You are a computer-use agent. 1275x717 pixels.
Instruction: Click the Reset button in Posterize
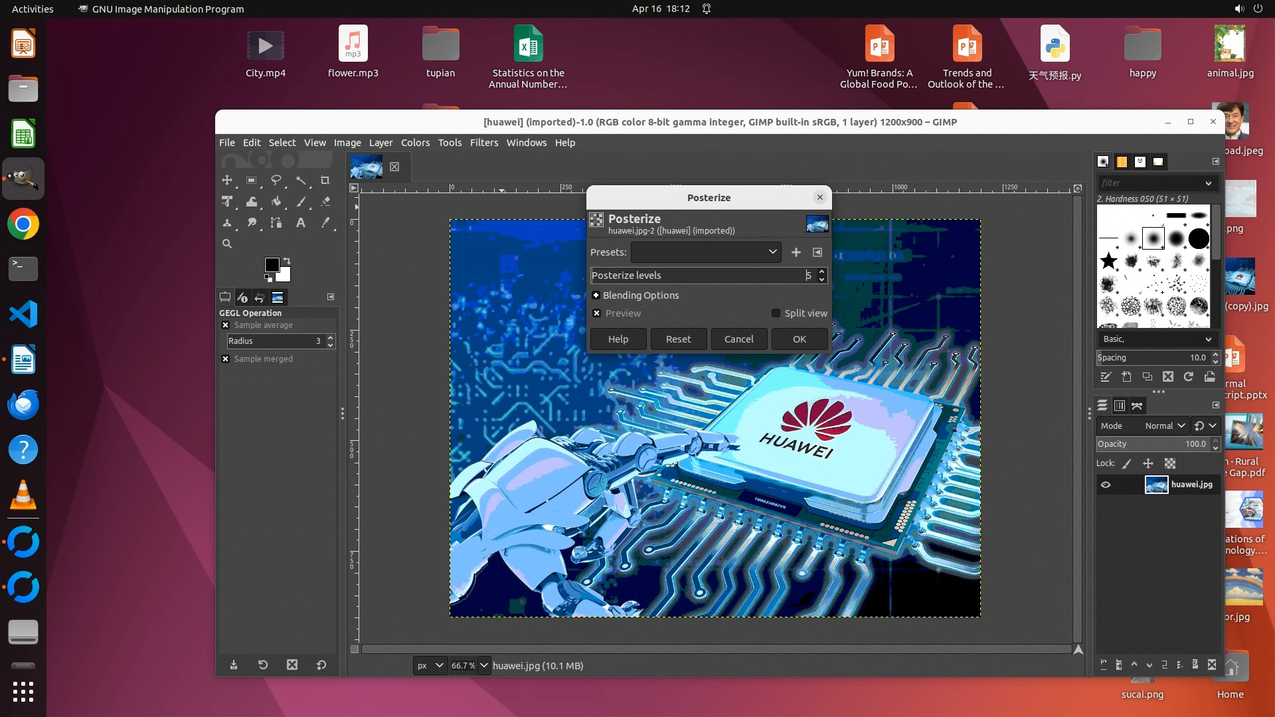tap(678, 339)
